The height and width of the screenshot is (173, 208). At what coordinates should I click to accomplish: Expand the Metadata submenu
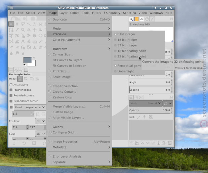point(79,147)
